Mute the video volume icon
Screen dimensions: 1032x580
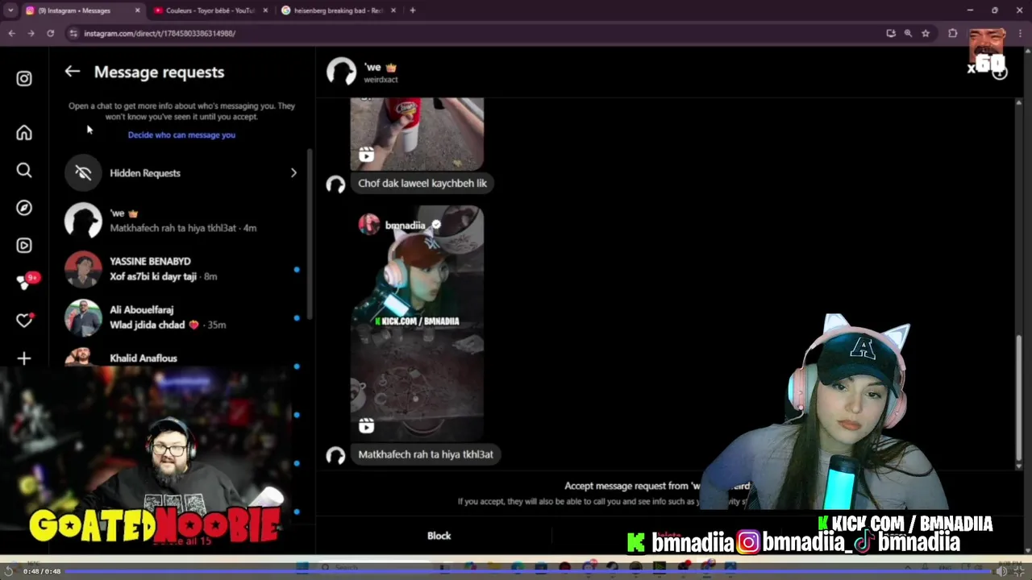pos(1001,571)
